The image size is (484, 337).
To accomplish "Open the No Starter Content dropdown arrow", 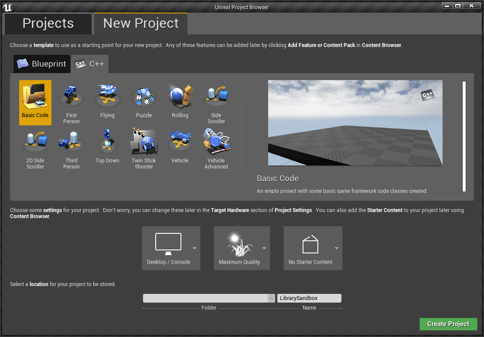I will tap(337, 248).
